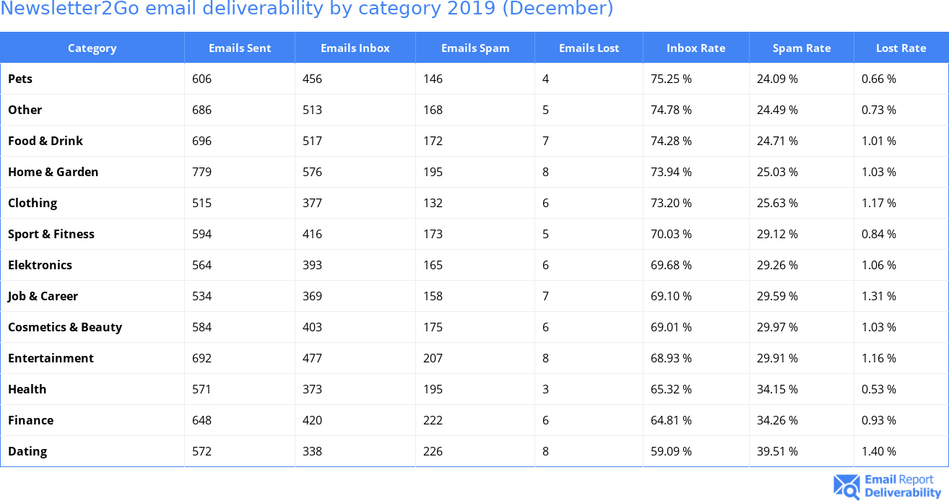This screenshot has width=949, height=501.
Task: Sort by the Category column header
Action: [92, 48]
